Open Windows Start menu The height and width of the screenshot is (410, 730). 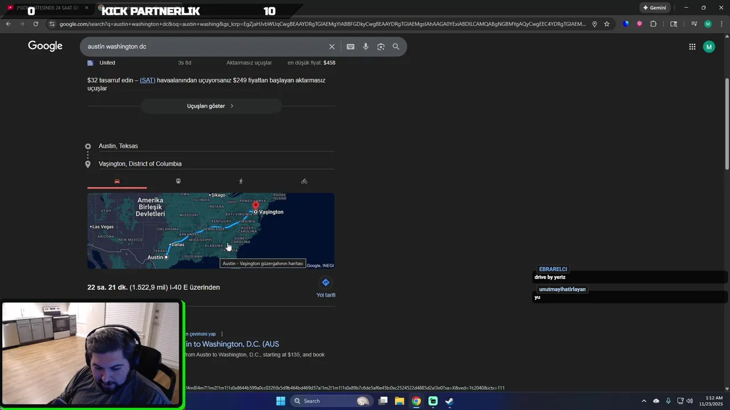click(x=281, y=401)
